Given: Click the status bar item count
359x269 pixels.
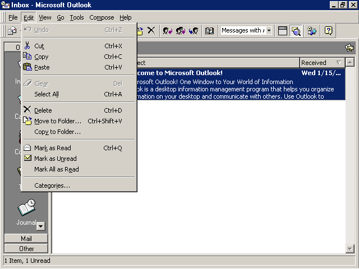Looking at the screenshot, I should coord(27,261).
